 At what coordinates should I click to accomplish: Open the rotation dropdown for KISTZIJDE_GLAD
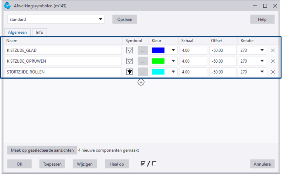(x=262, y=50)
